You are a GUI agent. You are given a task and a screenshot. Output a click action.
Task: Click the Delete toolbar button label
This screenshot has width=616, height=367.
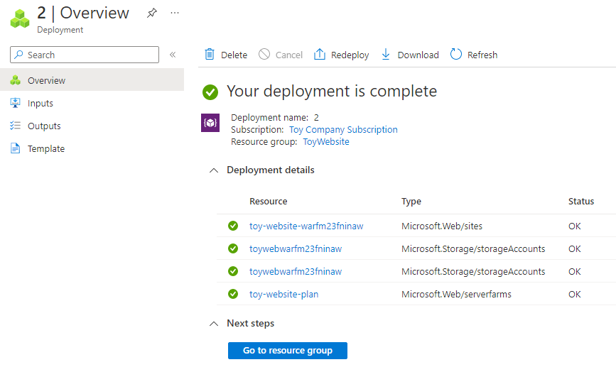[x=234, y=55]
